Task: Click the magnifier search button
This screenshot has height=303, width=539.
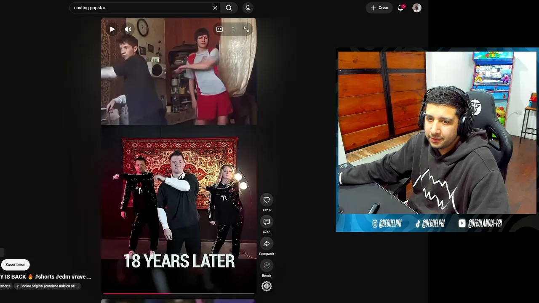Action: coord(229,8)
